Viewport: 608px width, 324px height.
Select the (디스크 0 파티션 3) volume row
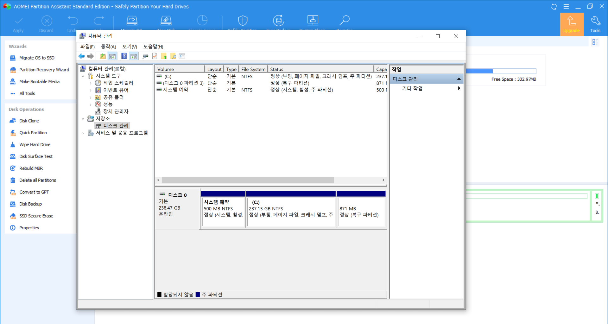tap(271, 83)
